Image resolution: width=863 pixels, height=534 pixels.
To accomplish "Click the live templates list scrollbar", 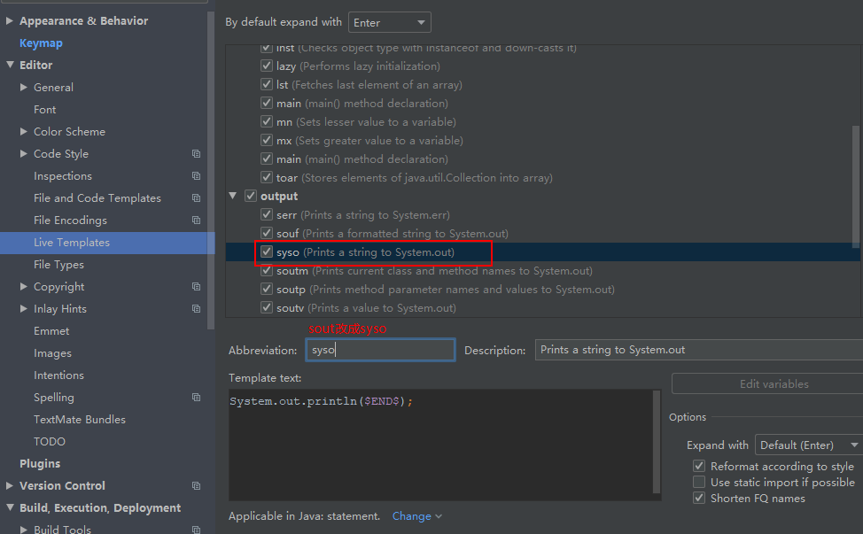I will click(856, 187).
